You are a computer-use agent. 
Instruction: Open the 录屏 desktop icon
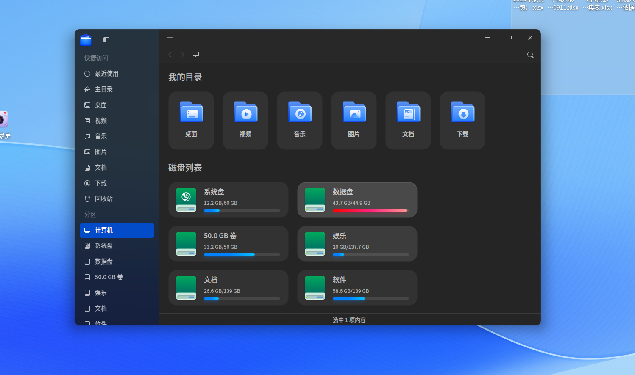(x=3, y=125)
